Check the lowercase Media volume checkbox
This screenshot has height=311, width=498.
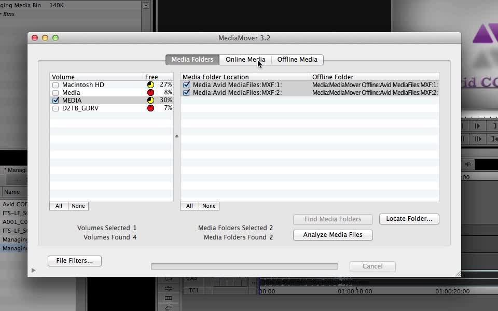[56, 93]
